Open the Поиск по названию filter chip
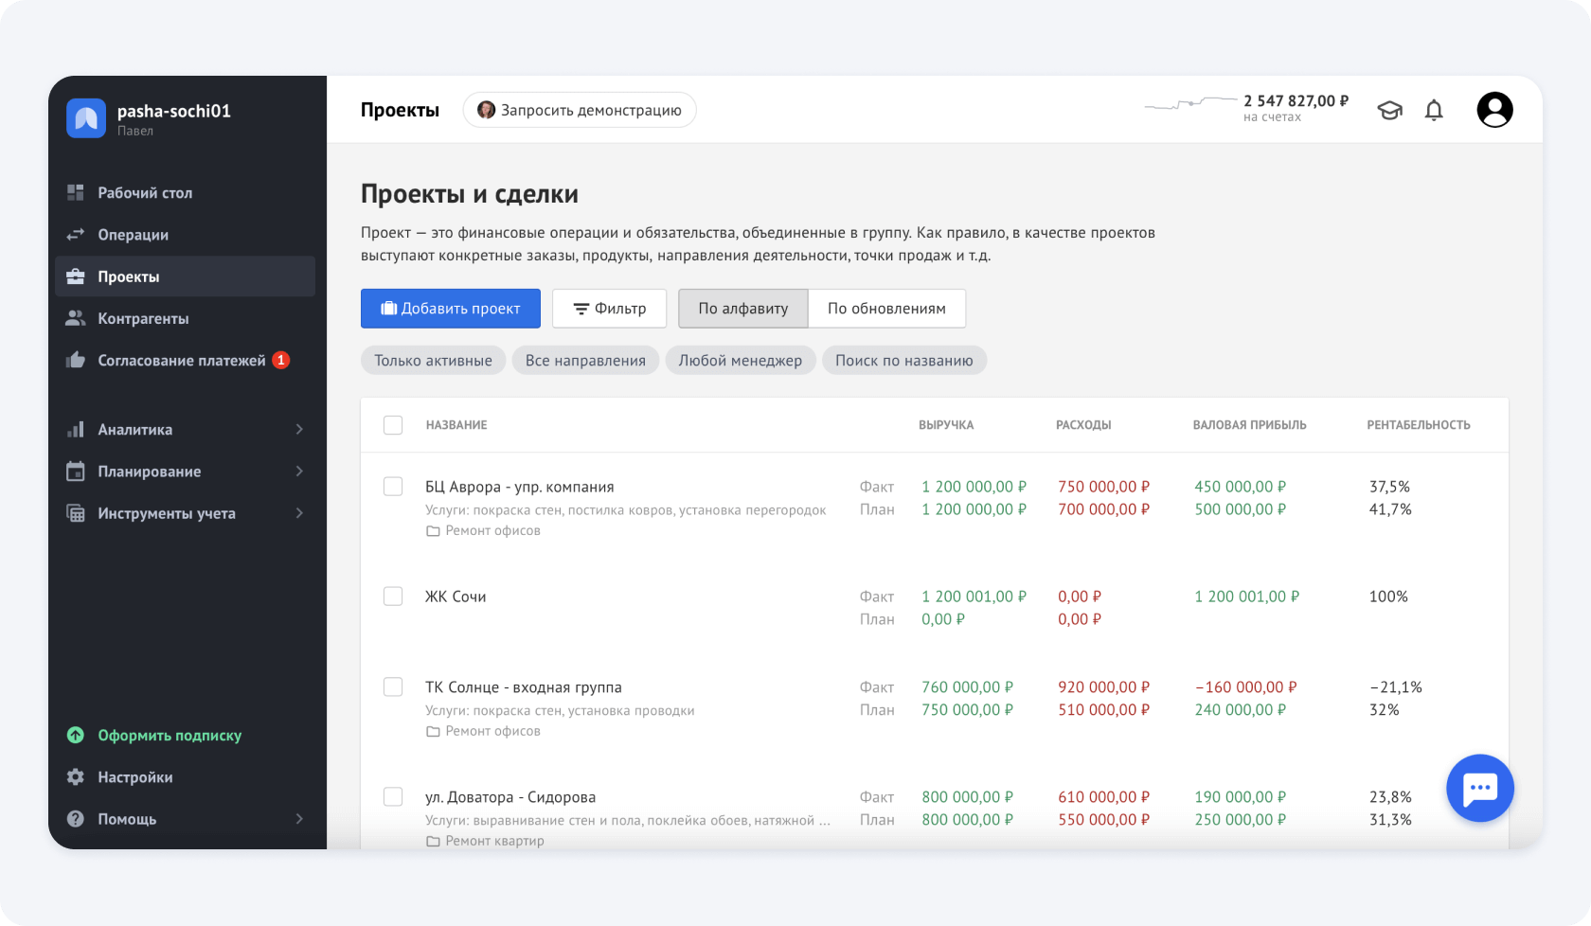Viewport: 1591px width, 926px height. [903, 361]
